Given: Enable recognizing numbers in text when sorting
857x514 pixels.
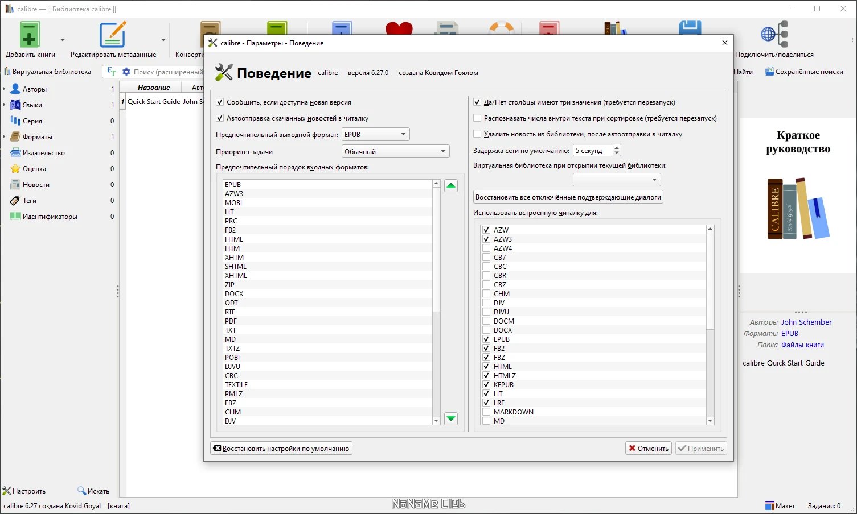Looking at the screenshot, I should tap(477, 118).
